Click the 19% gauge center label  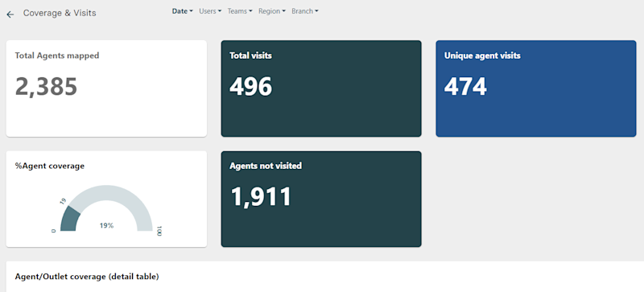[106, 225]
